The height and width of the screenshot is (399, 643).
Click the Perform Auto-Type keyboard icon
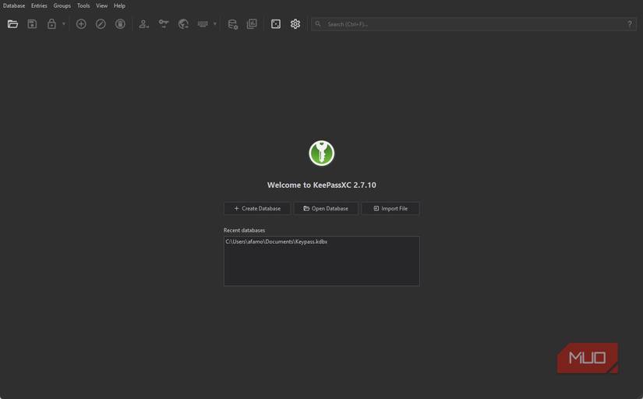point(203,24)
